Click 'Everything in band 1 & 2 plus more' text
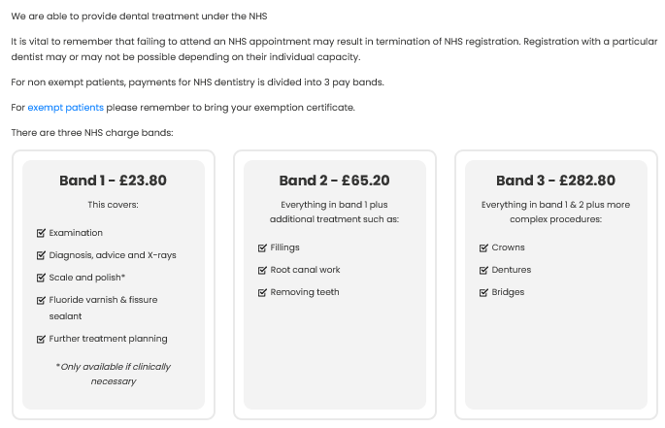 (555, 205)
